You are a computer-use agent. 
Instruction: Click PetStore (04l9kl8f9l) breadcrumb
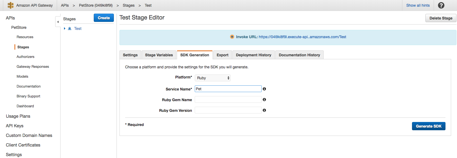point(96,5)
